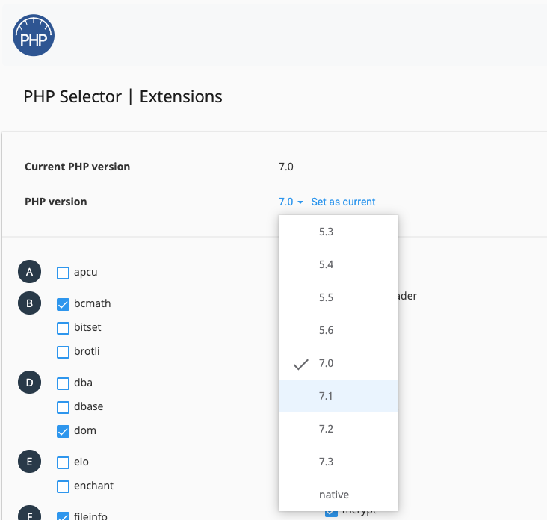Screen dimensions: 547x520
Task: Click the dropdown caret next to 7.0
Action: click(x=300, y=202)
